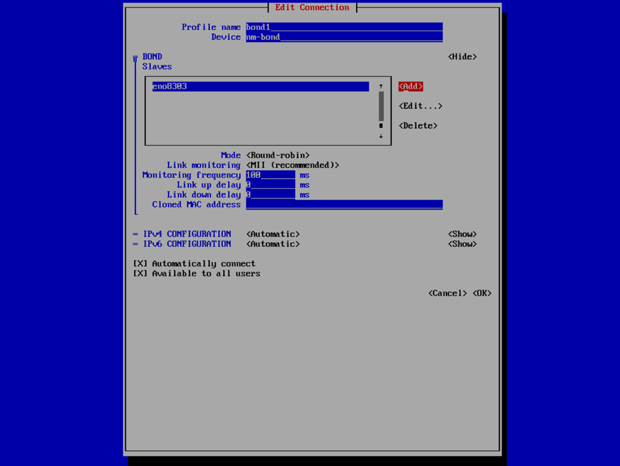Toggle the Automatically connect checkbox
620x466 pixels.
point(140,264)
